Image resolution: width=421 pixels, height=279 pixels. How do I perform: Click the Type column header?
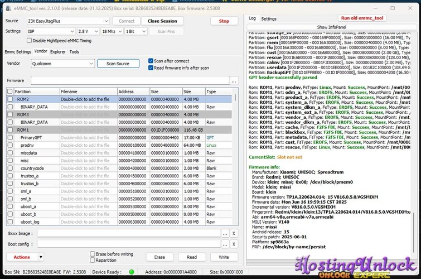219,92
